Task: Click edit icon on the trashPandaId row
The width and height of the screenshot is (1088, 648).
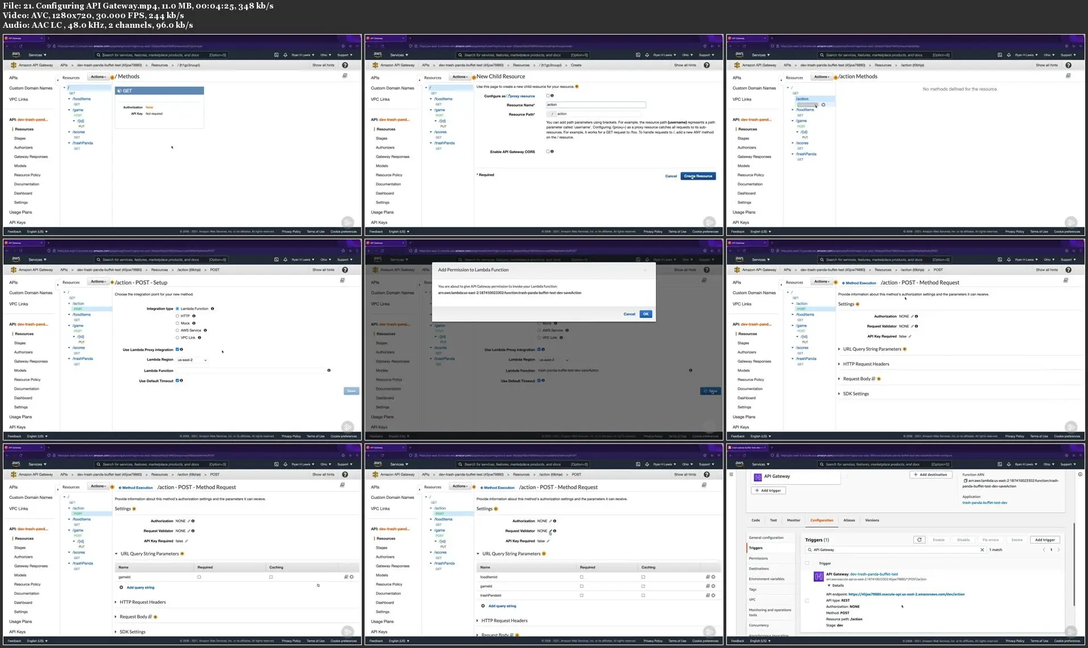Action: click(x=708, y=595)
